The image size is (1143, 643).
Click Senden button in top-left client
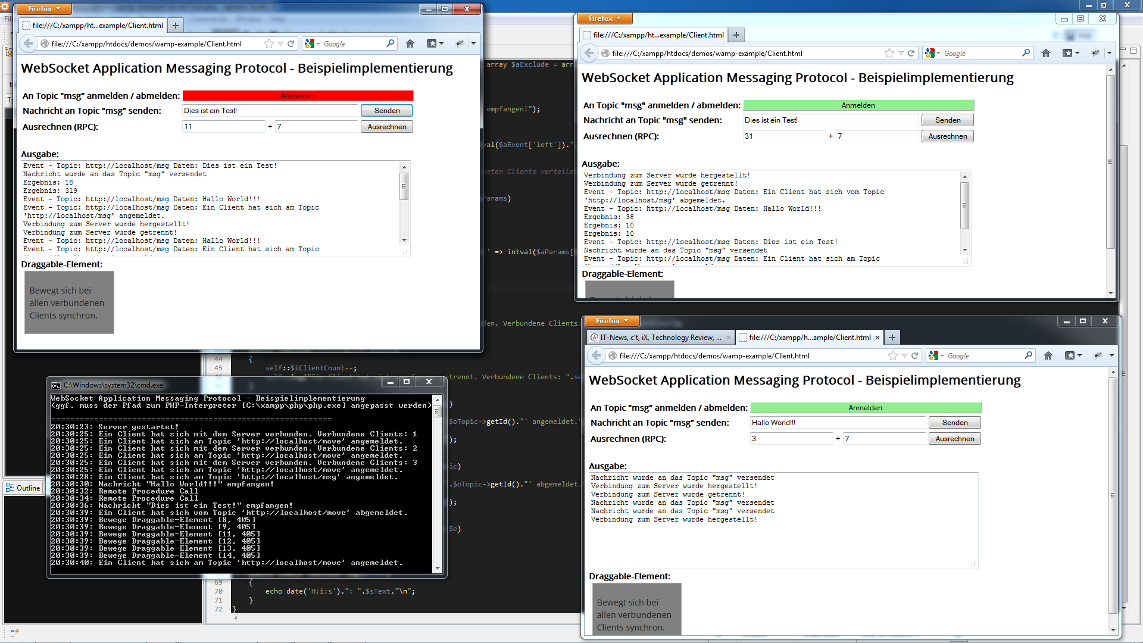[x=386, y=110]
